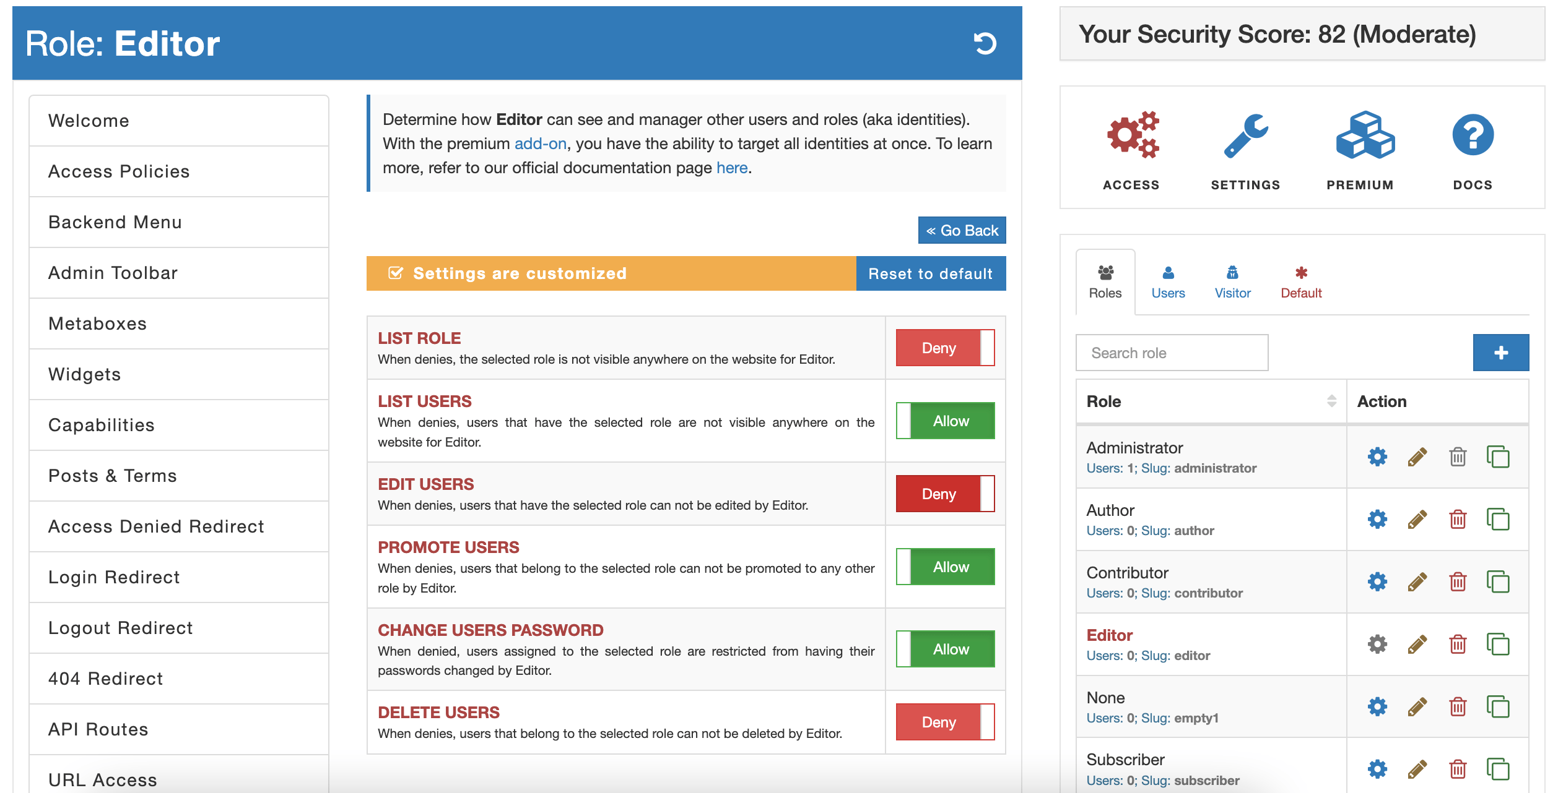
Task: Focus the Search role field
Action: (1172, 353)
